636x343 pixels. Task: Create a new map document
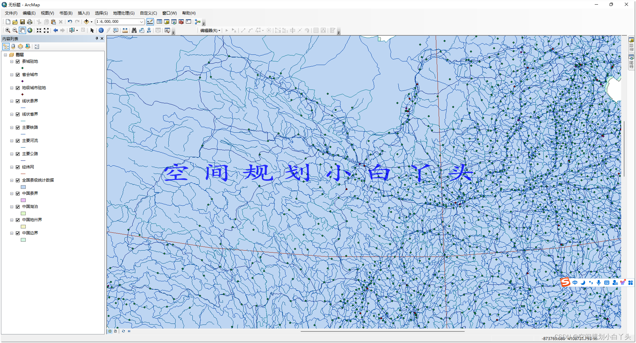(8, 22)
